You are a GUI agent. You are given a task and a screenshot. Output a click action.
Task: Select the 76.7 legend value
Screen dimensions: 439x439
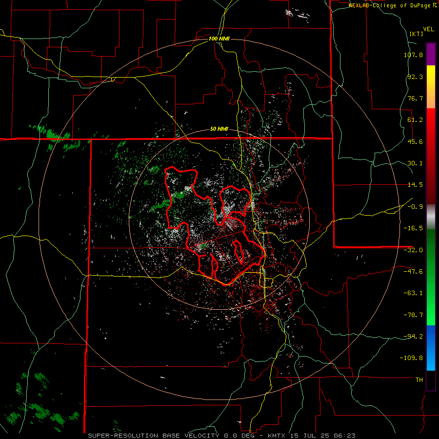tap(415, 98)
